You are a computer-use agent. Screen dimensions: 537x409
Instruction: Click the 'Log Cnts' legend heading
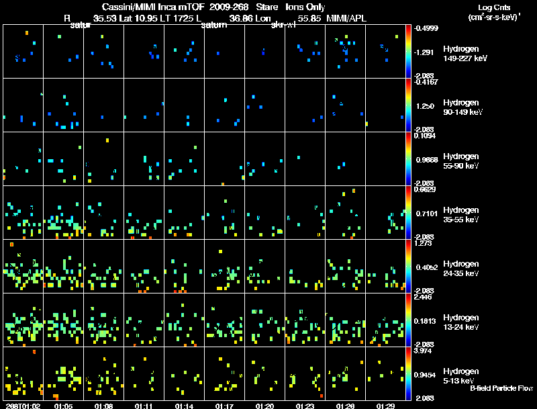[x=494, y=7]
